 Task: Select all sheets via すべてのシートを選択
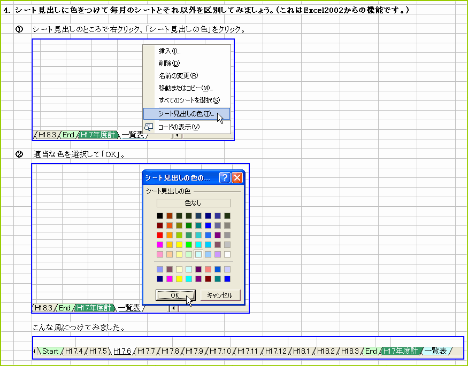(x=182, y=100)
